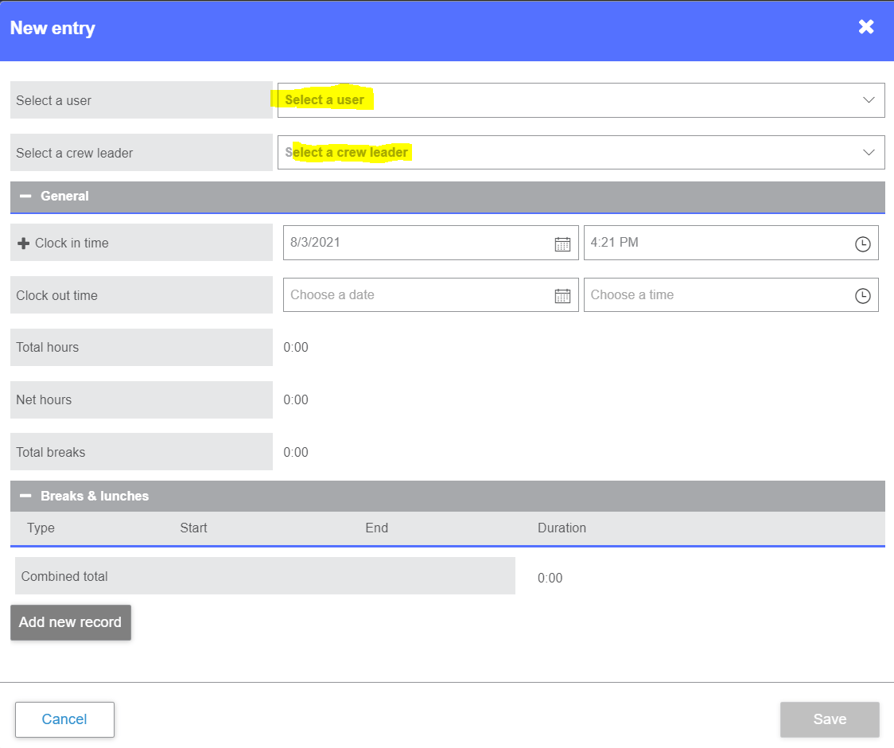894x748 pixels.
Task: Open clock picker for clock in time
Action: 862,244
